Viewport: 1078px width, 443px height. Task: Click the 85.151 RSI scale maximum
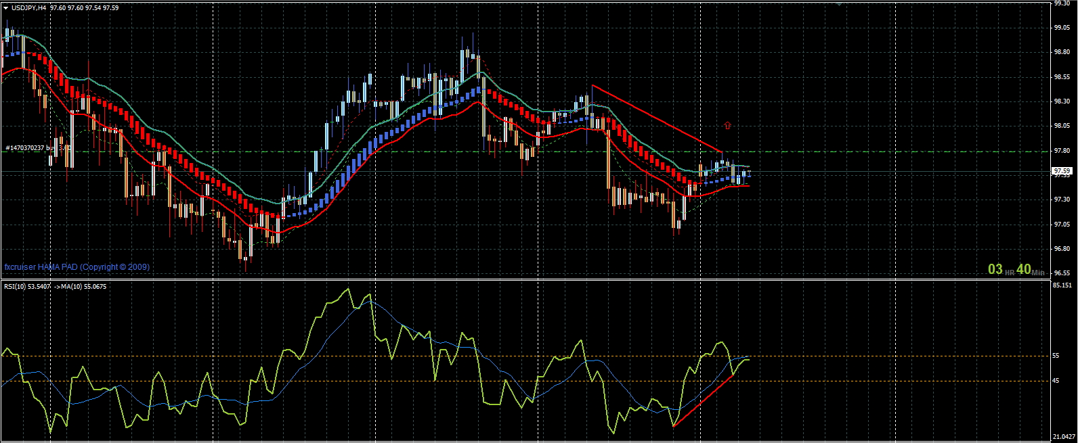pyautogui.click(x=1062, y=285)
